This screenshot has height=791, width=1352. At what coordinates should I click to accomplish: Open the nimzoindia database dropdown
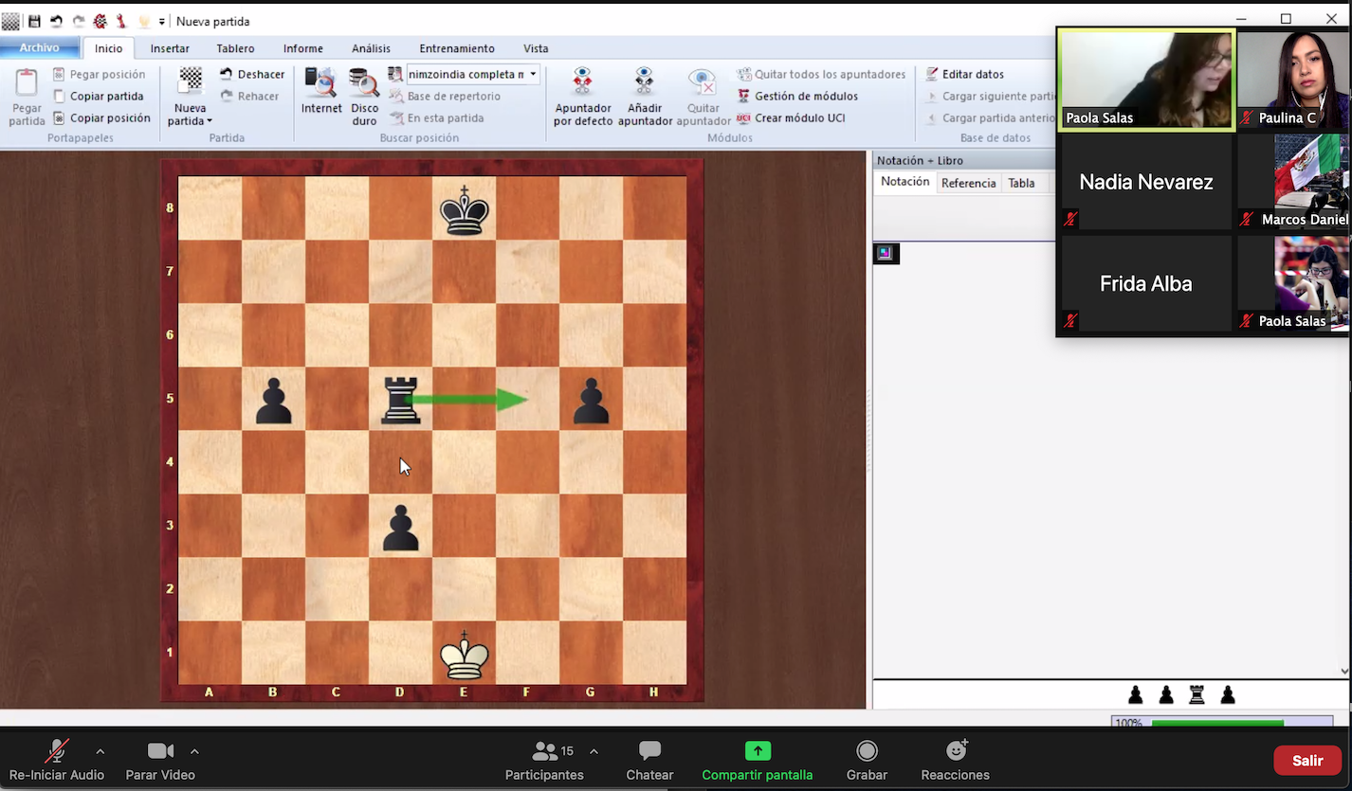pyautogui.click(x=533, y=74)
